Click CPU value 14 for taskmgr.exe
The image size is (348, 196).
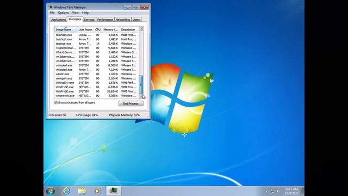[x=98, y=44]
